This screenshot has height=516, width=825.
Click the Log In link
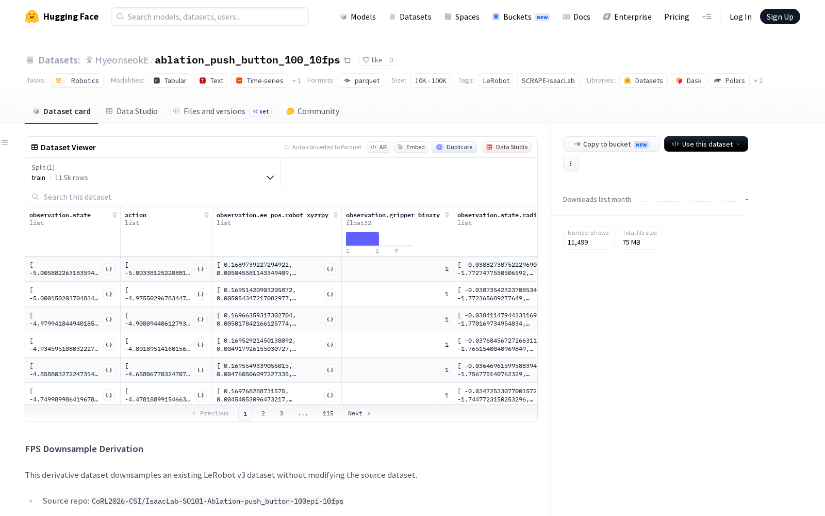(740, 17)
